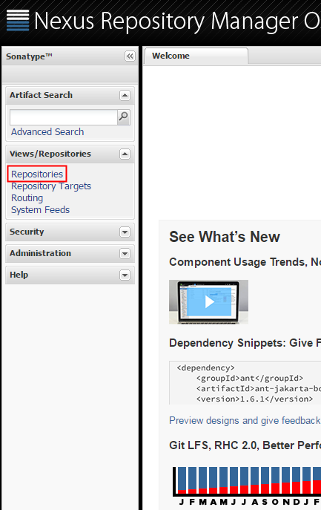Viewport: 321px width, 510px height.
Task: Click Preview designs and give feedback link
Action: pos(245,421)
